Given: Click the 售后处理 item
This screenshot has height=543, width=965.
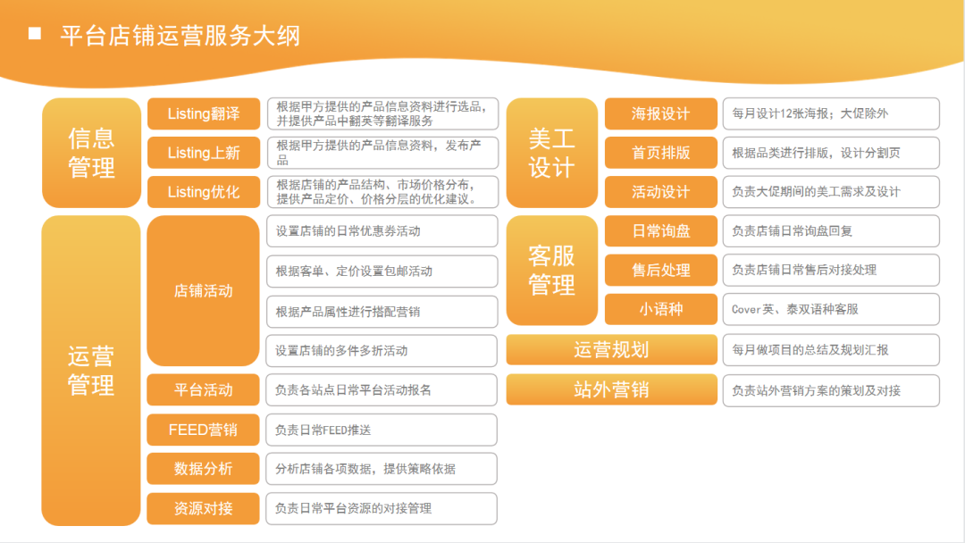Looking at the screenshot, I should (660, 271).
